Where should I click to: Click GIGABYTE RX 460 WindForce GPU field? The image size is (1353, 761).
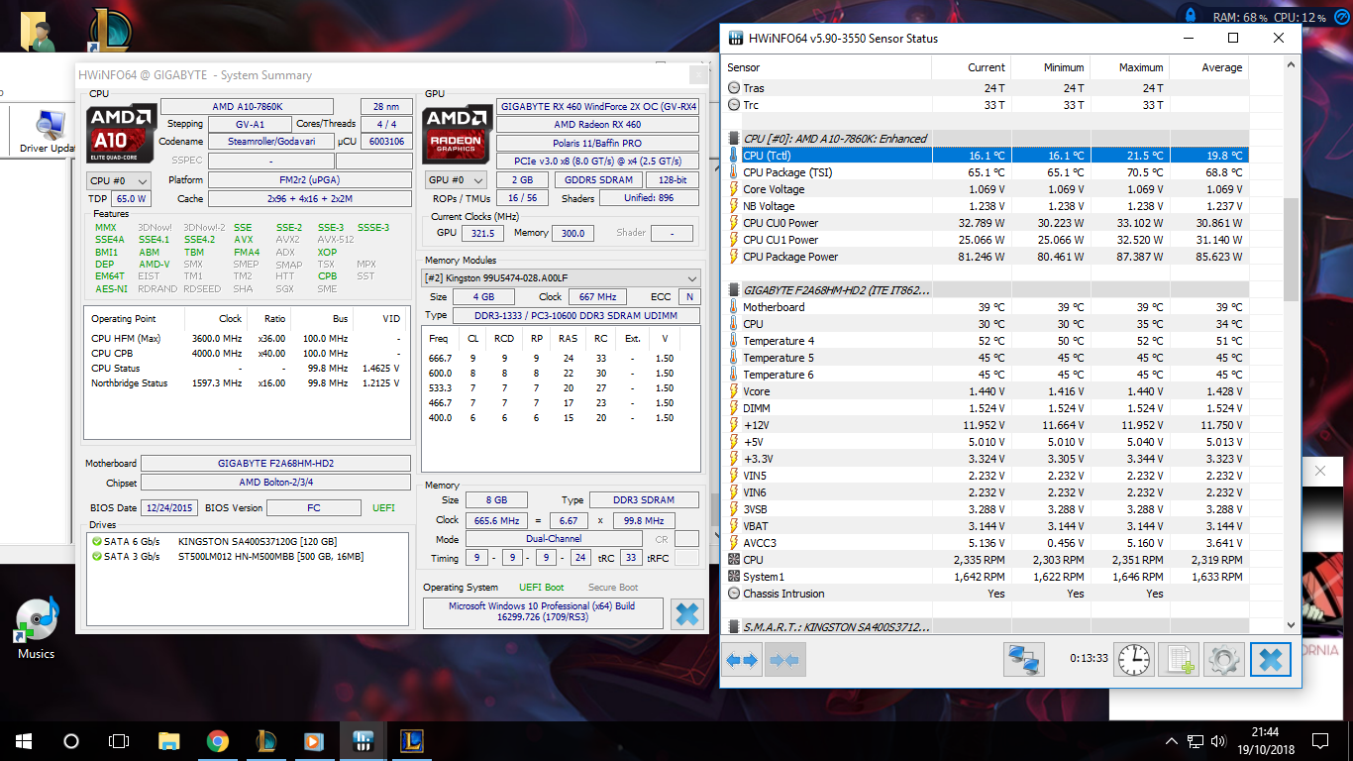click(x=597, y=106)
